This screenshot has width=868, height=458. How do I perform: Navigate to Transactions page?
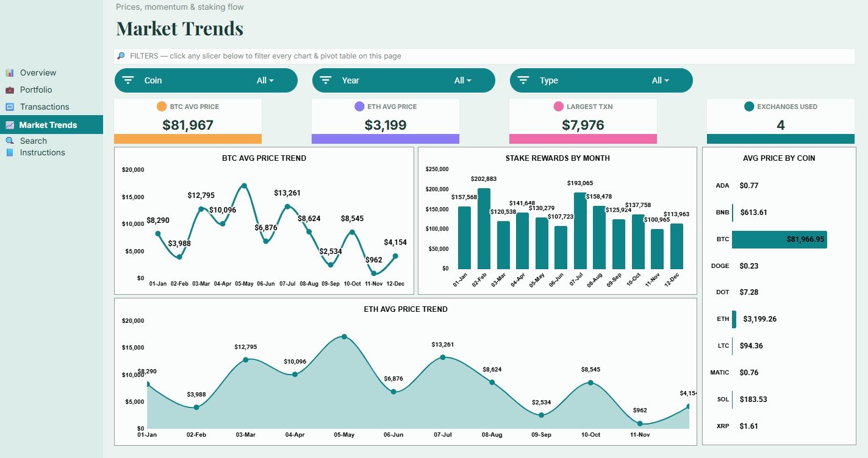pyautogui.click(x=45, y=107)
